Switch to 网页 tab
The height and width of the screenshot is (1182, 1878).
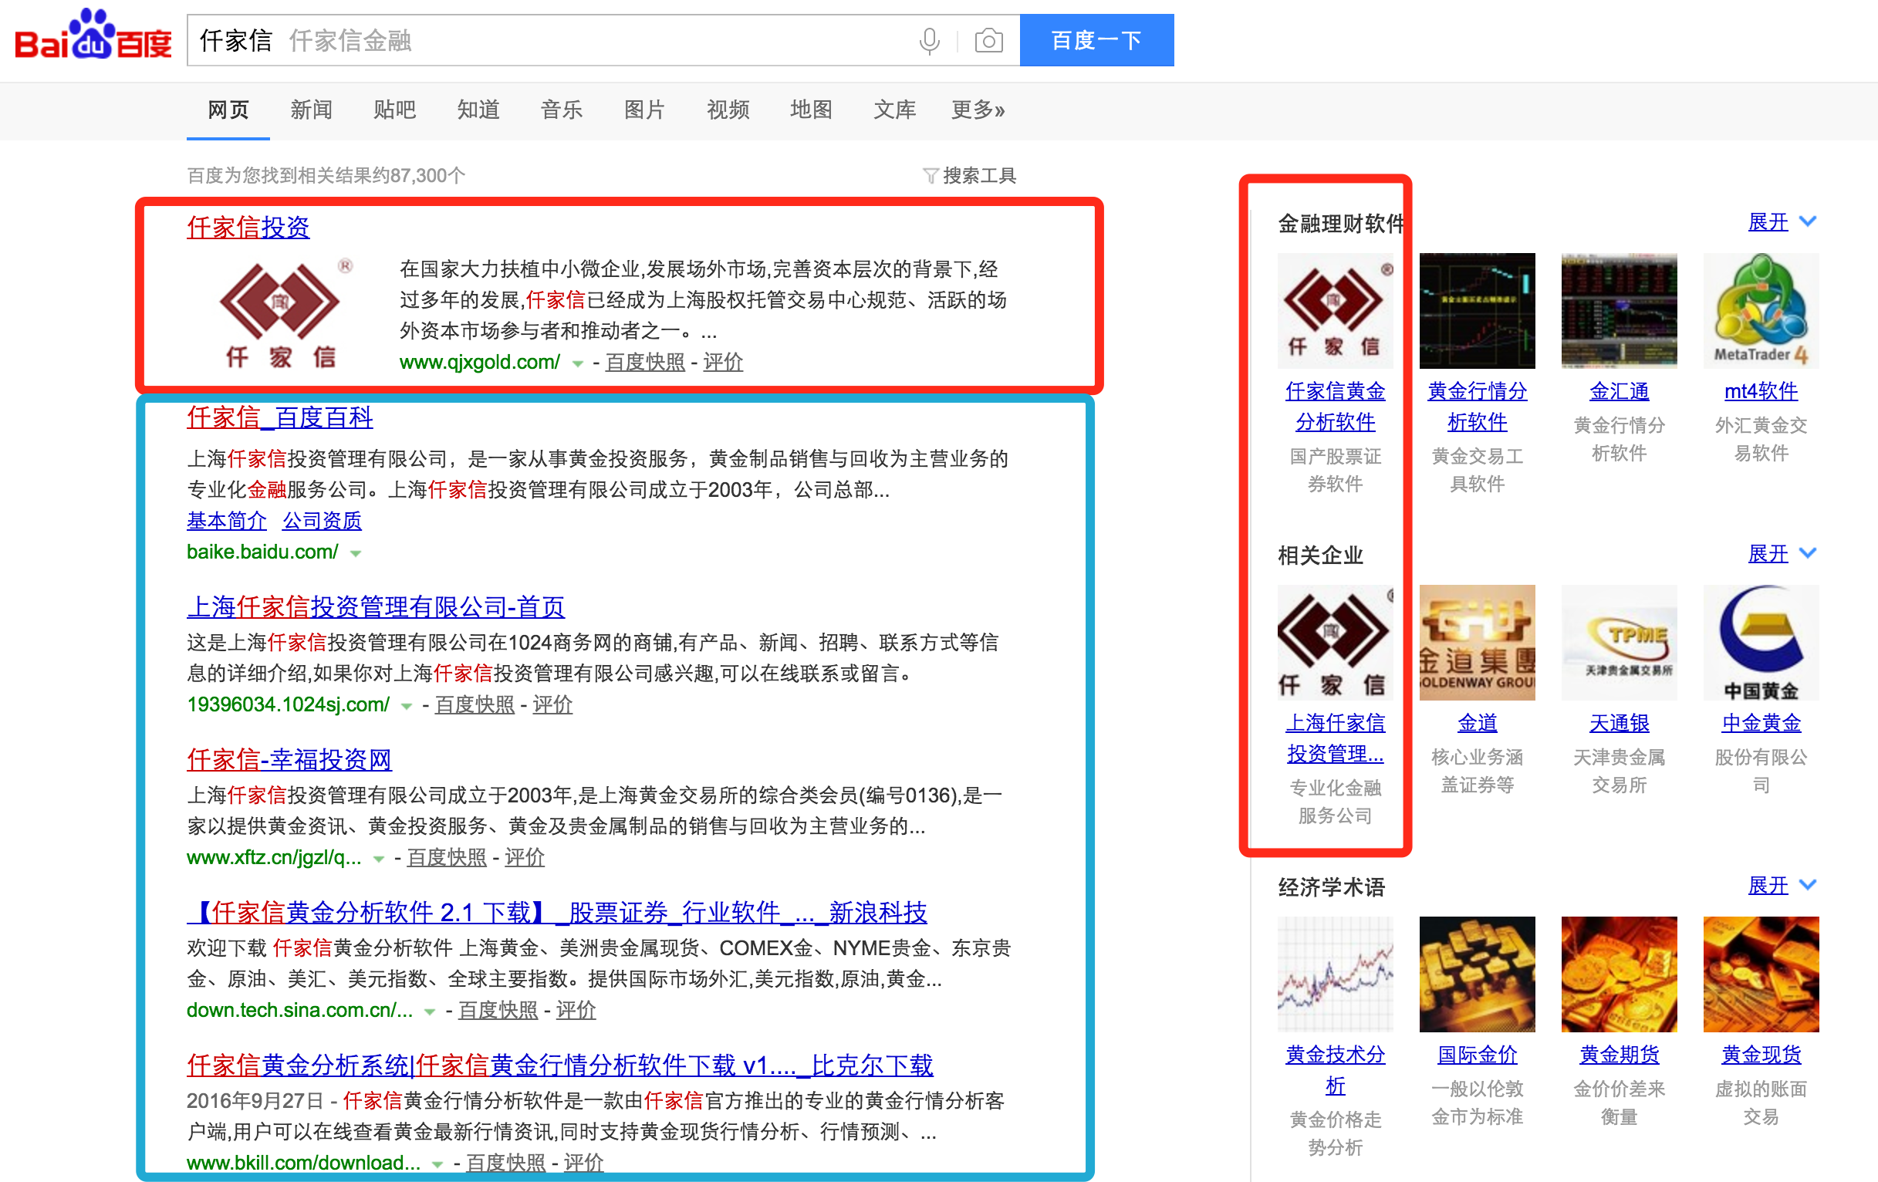pyautogui.click(x=228, y=110)
